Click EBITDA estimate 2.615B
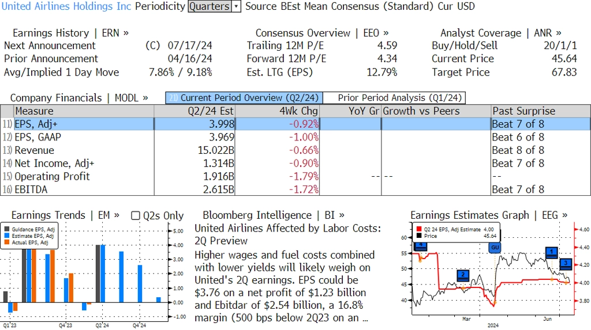Viewport: 591px width, 330px height. click(219, 189)
